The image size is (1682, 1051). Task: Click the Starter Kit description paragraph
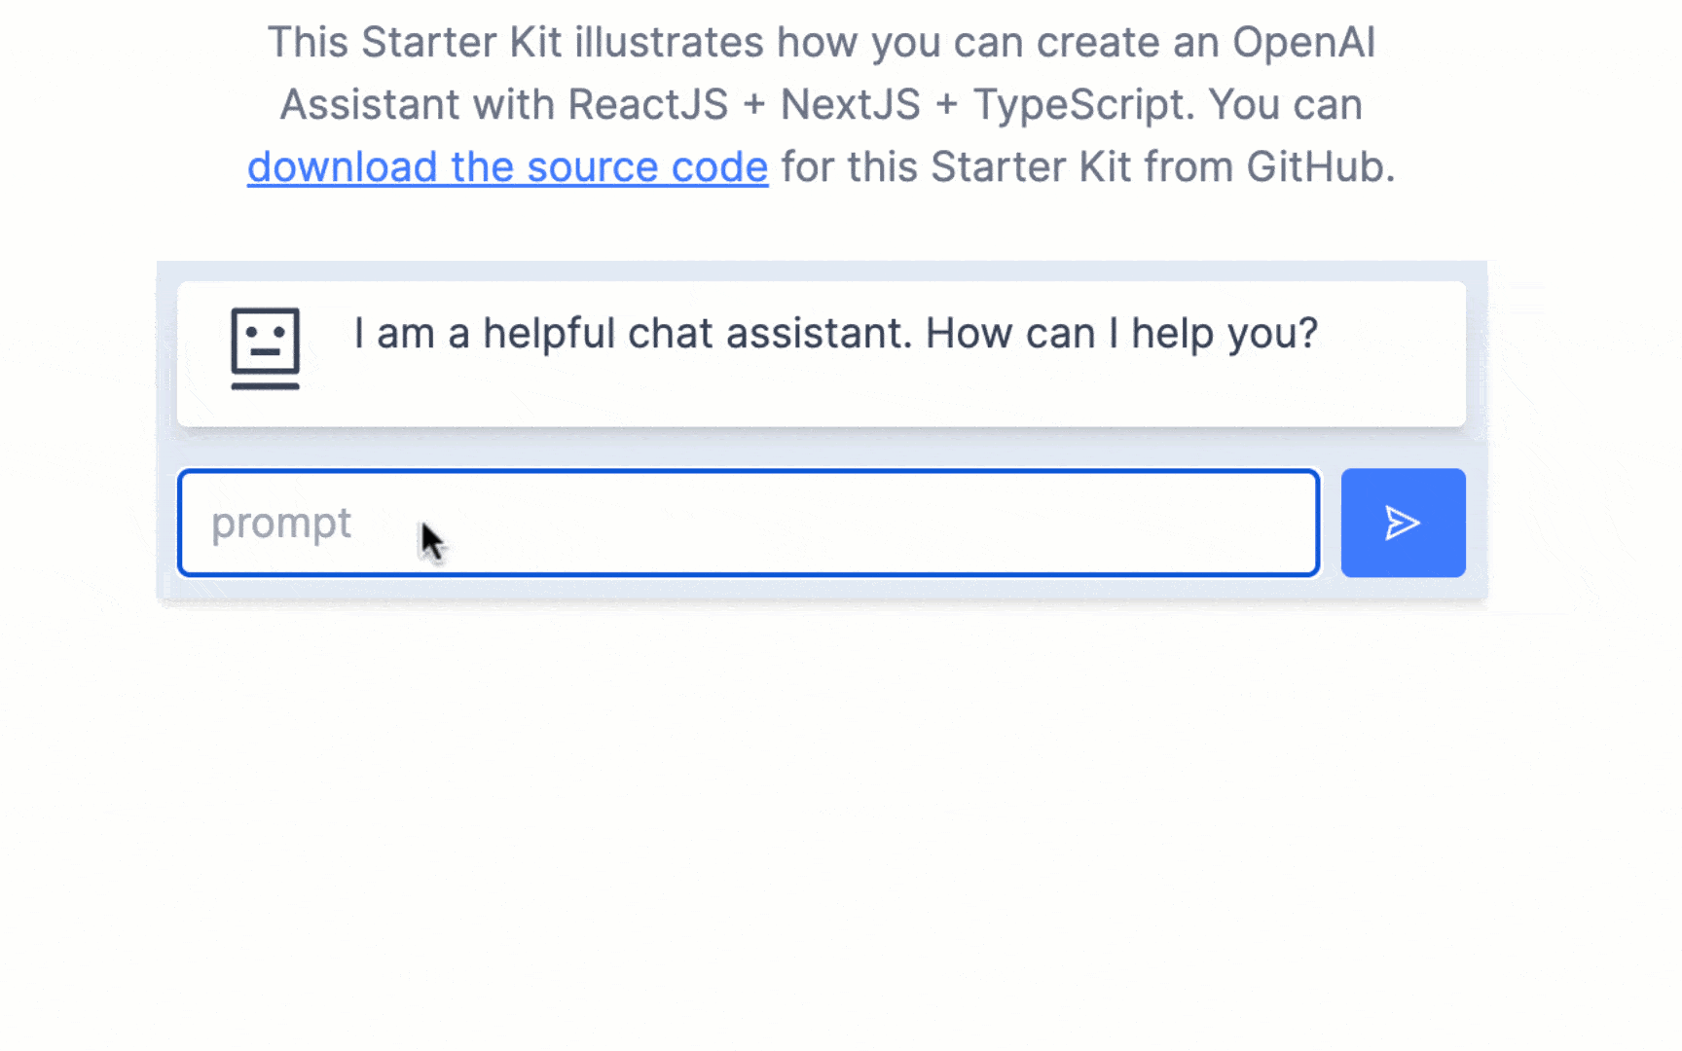(x=821, y=105)
